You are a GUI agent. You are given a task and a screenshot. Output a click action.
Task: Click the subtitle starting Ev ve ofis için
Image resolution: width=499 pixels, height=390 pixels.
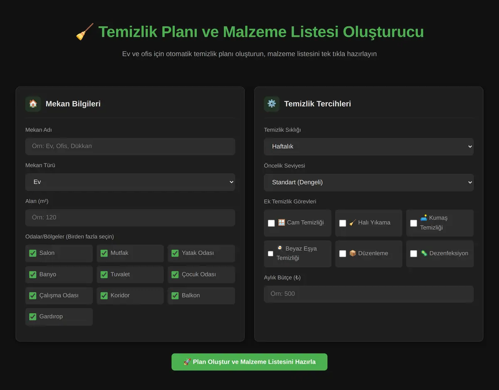point(249,54)
